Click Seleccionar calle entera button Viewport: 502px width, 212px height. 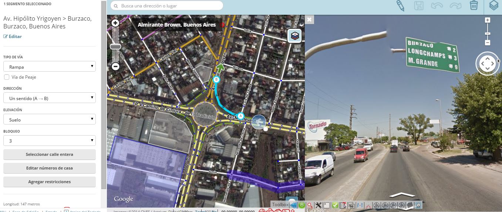point(50,154)
